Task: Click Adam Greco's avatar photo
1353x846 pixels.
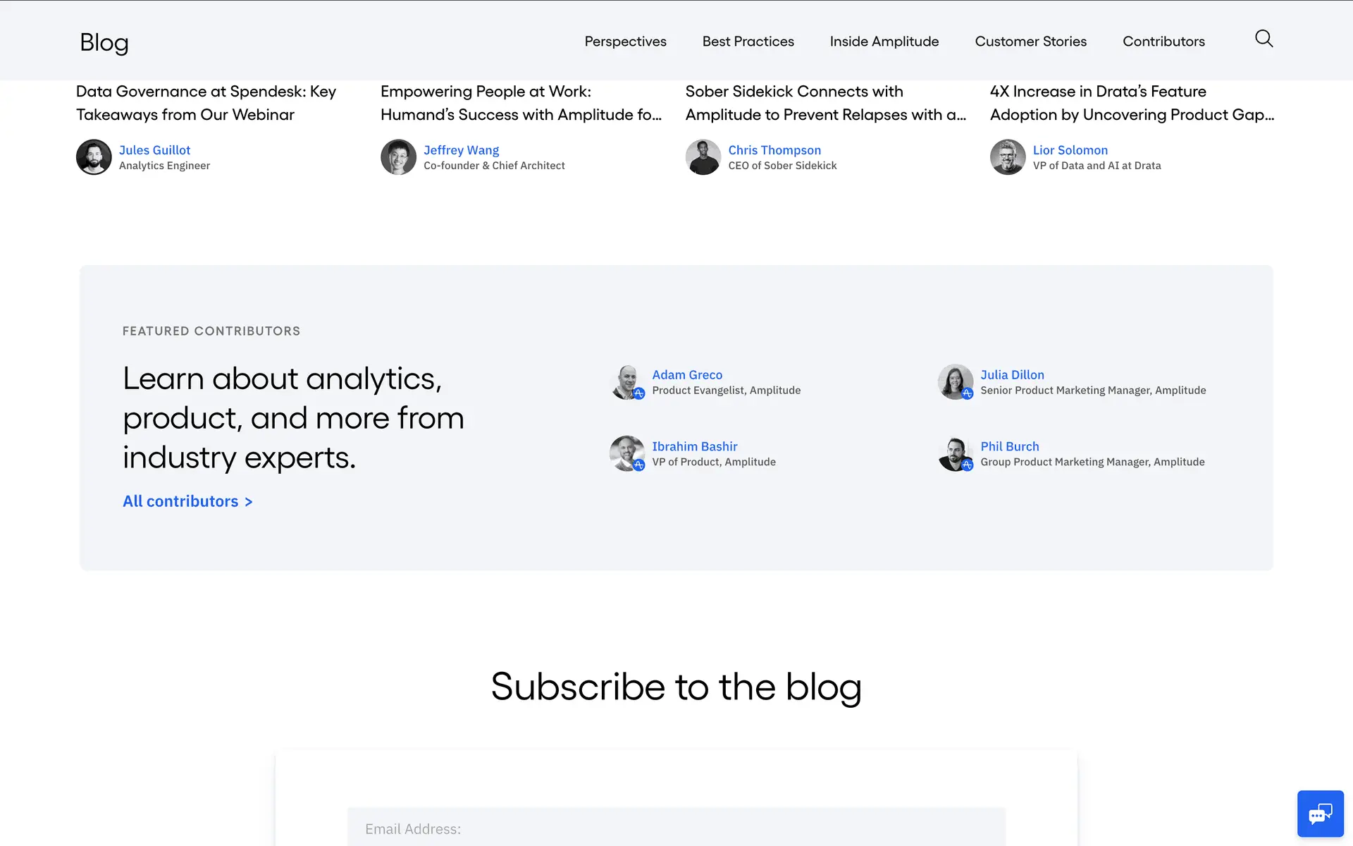Action: pyautogui.click(x=626, y=382)
